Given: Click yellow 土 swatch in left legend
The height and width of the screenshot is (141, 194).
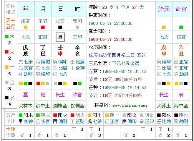Looking at the screenshot, I should 7,67.
